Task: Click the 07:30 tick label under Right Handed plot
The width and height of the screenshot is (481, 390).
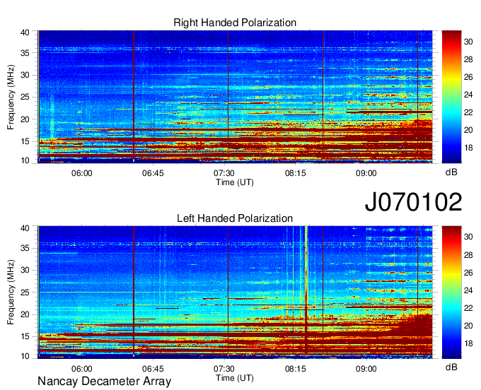Action: click(x=224, y=173)
